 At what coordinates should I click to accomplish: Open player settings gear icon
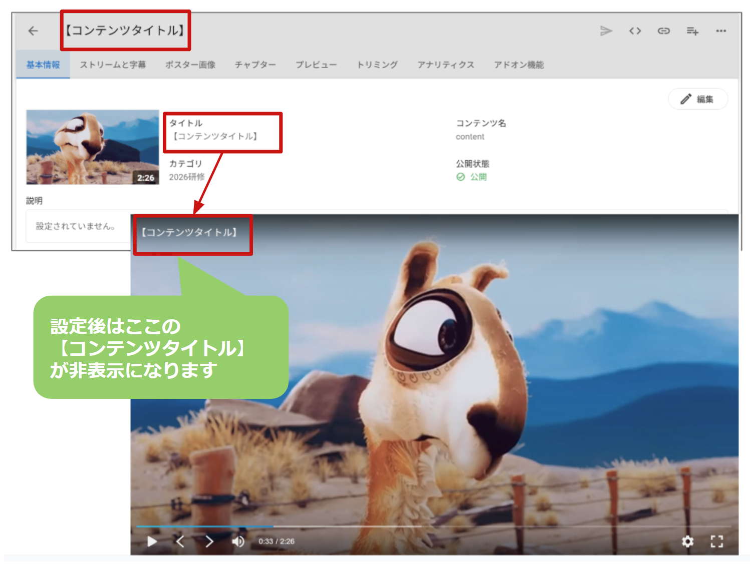pos(688,541)
